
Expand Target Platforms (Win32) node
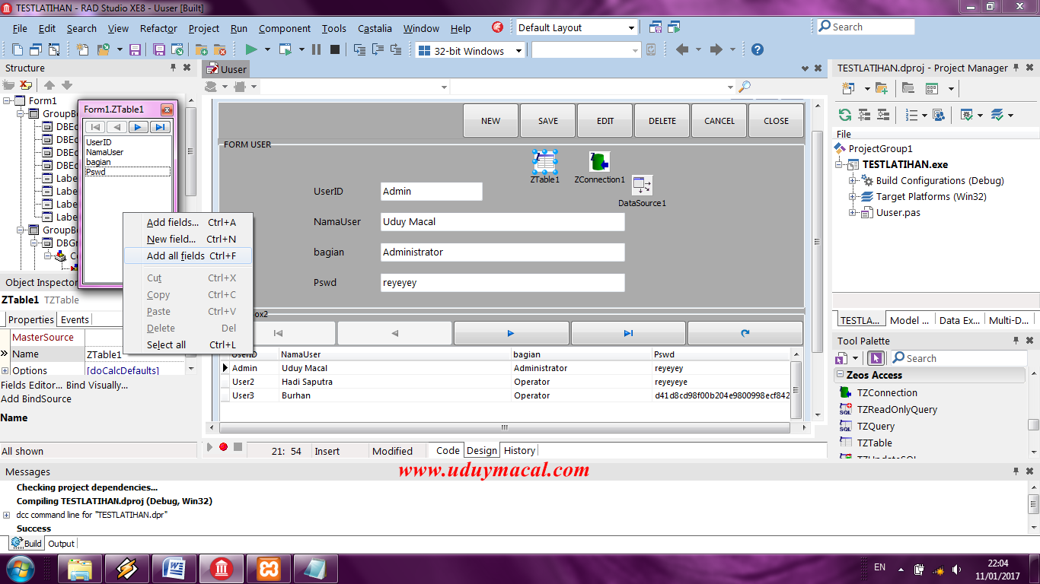coord(853,197)
